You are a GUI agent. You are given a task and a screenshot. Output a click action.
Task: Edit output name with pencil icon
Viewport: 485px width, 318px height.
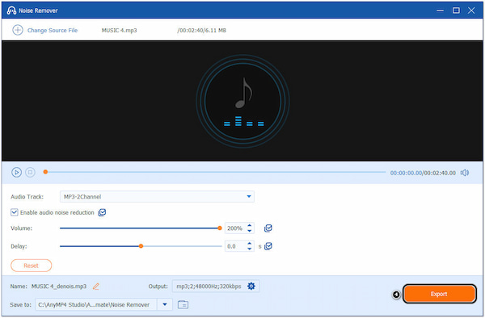(96, 287)
